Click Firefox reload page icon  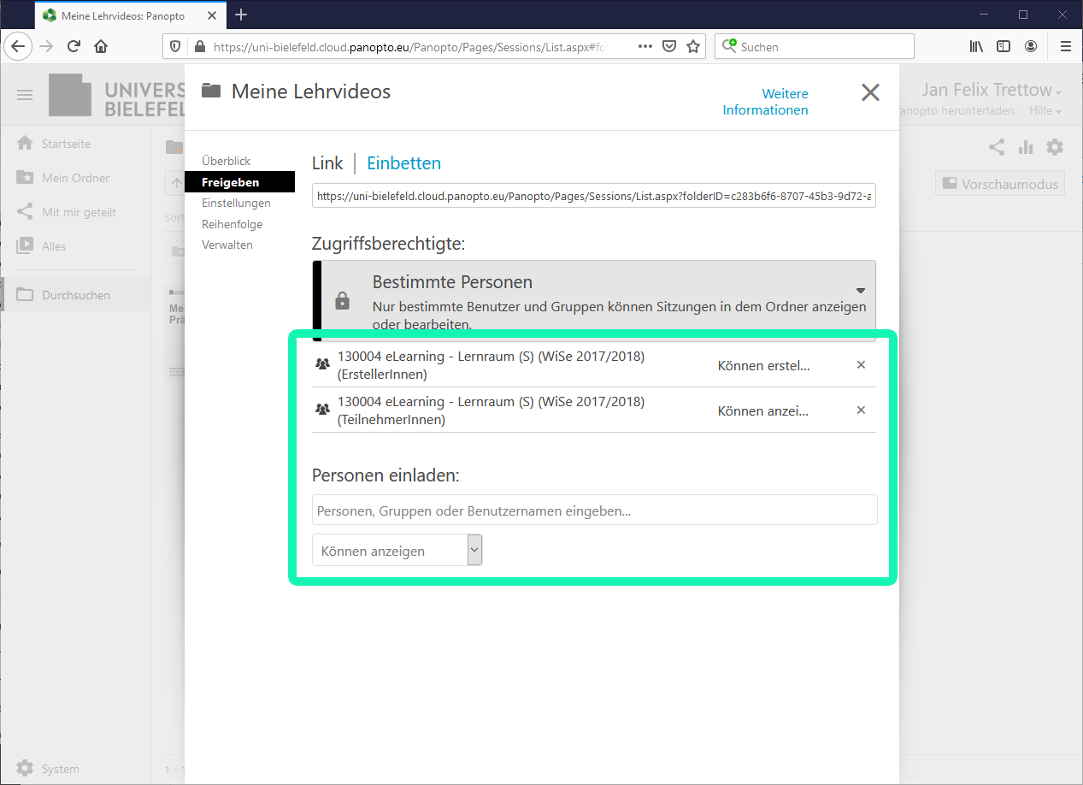(x=74, y=46)
